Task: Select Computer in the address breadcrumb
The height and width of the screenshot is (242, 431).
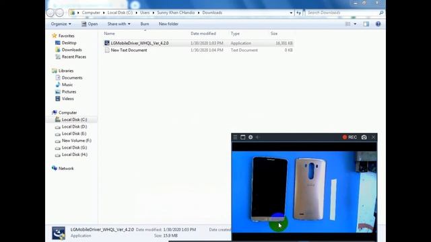Action: point(91,13)
